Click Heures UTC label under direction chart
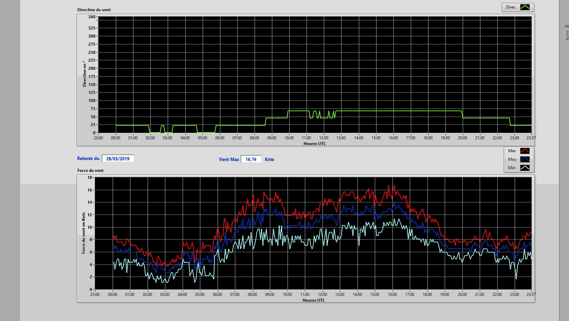 pos(315,144)
